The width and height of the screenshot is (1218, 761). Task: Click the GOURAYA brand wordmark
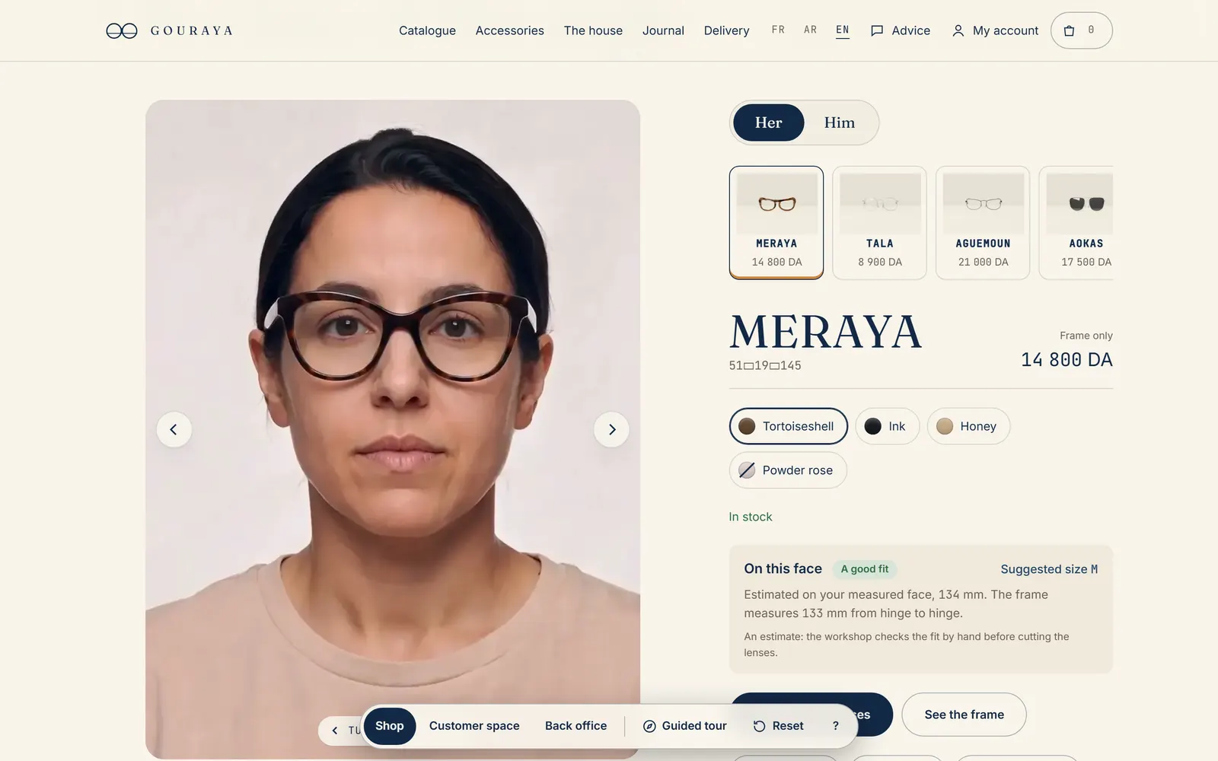coord(192,30)
